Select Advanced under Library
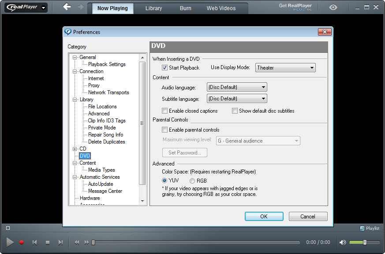Screen dimensions: 385x254 [x=99, y=114]
